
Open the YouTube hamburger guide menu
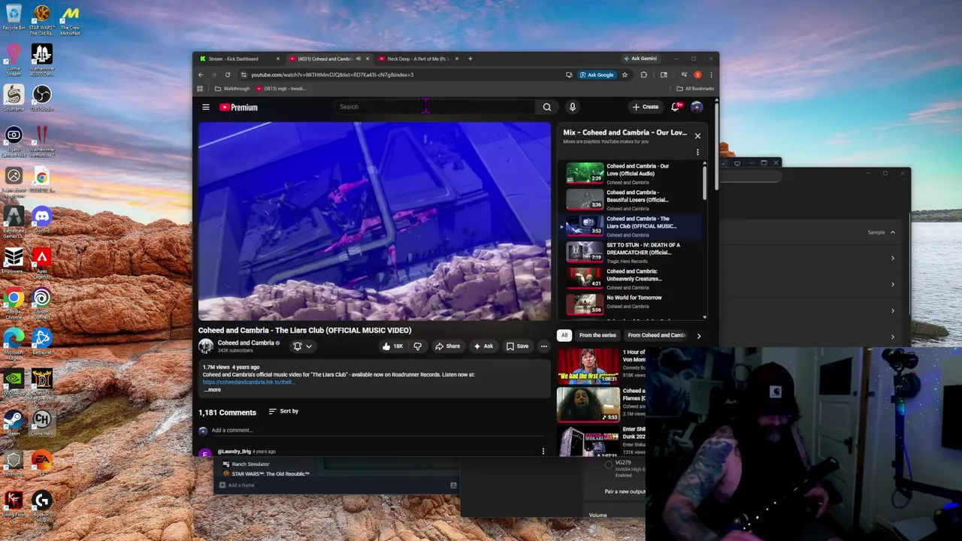pos(205,107)
